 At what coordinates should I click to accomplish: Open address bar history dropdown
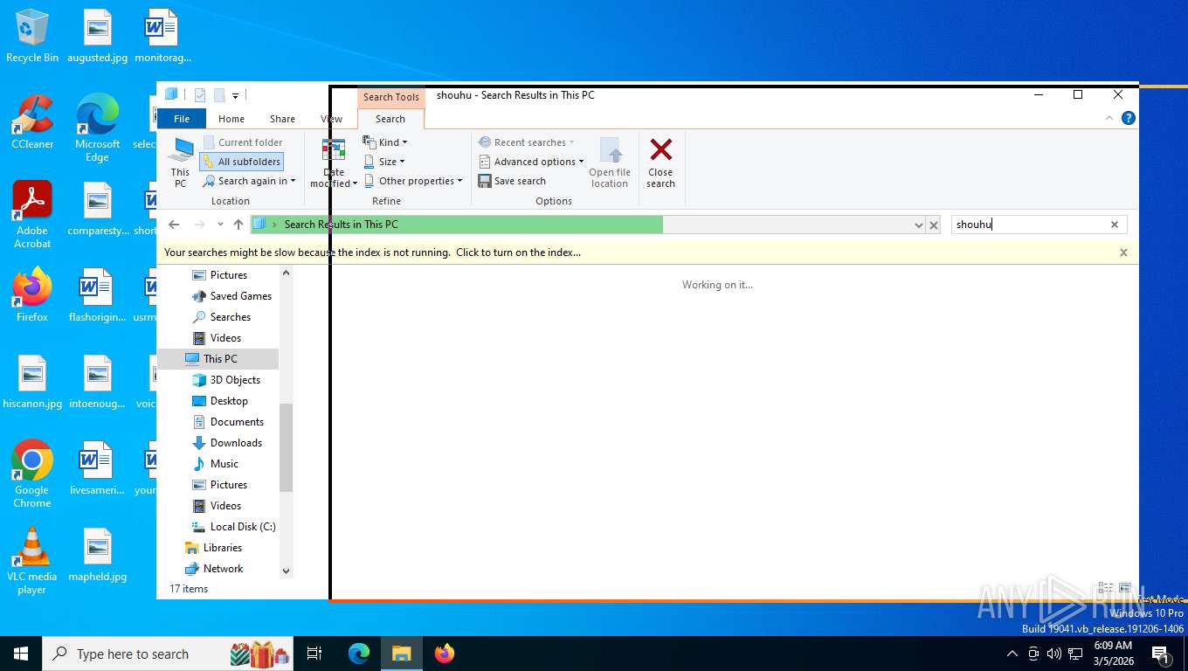(x=918, y=225)
